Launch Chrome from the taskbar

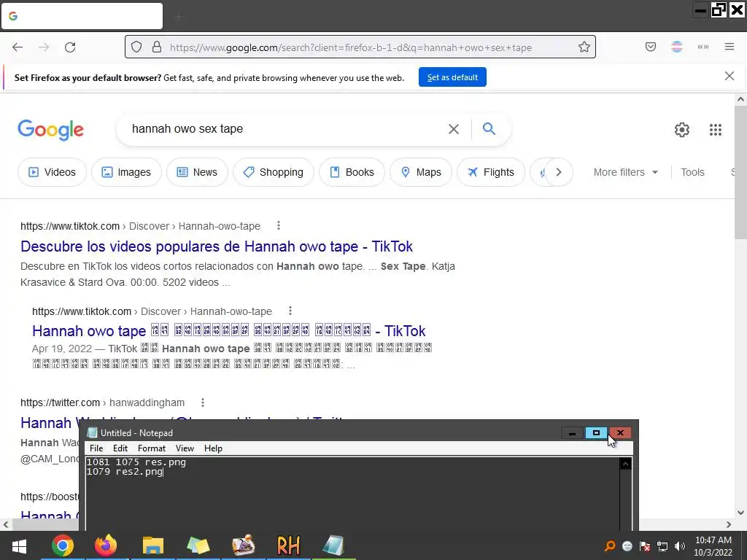63,545
